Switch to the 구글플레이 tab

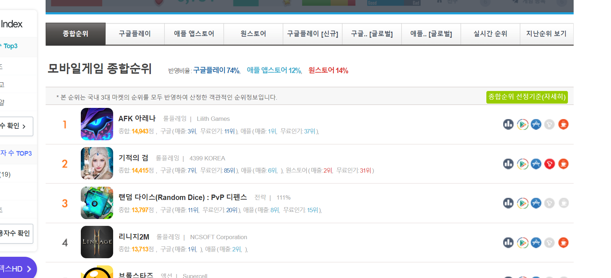(135, 34)
